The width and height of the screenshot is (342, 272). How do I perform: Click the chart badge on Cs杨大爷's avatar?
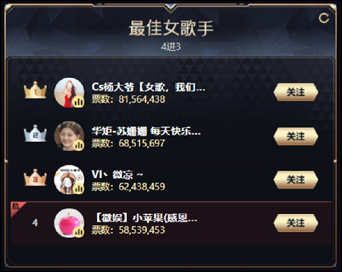pos(78,101)
